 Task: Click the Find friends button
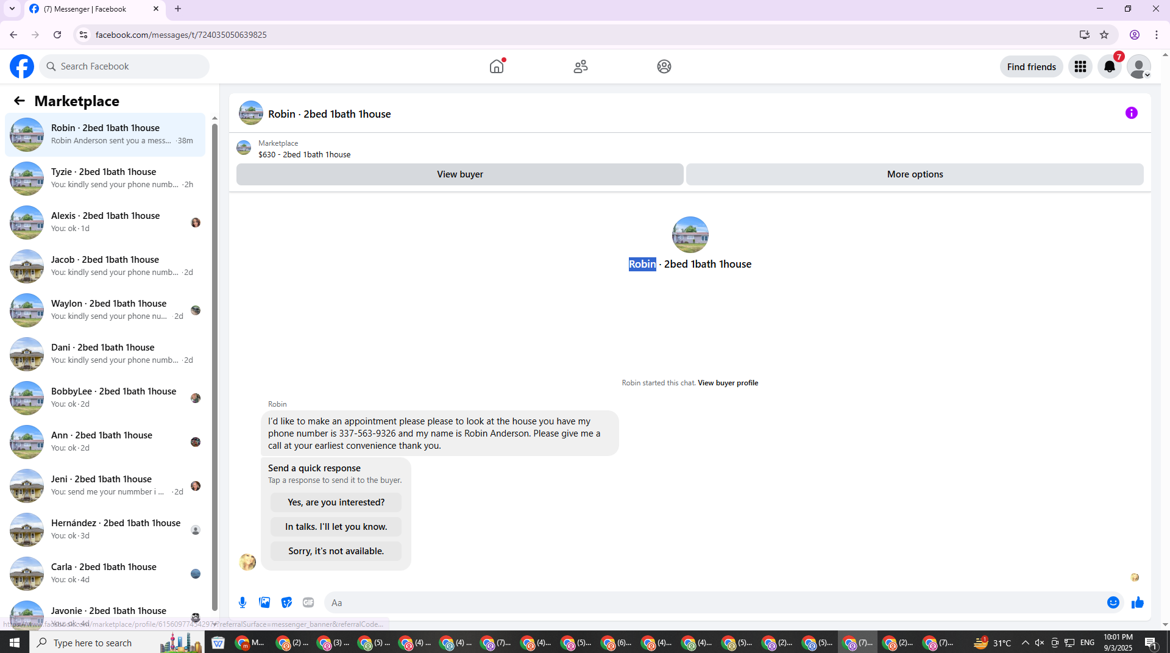coord(1031,66)
